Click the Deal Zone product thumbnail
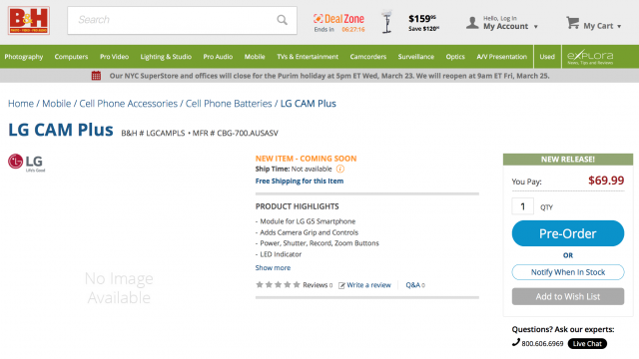The width and height of the screenshot is (639, 359). coord(386,22)
